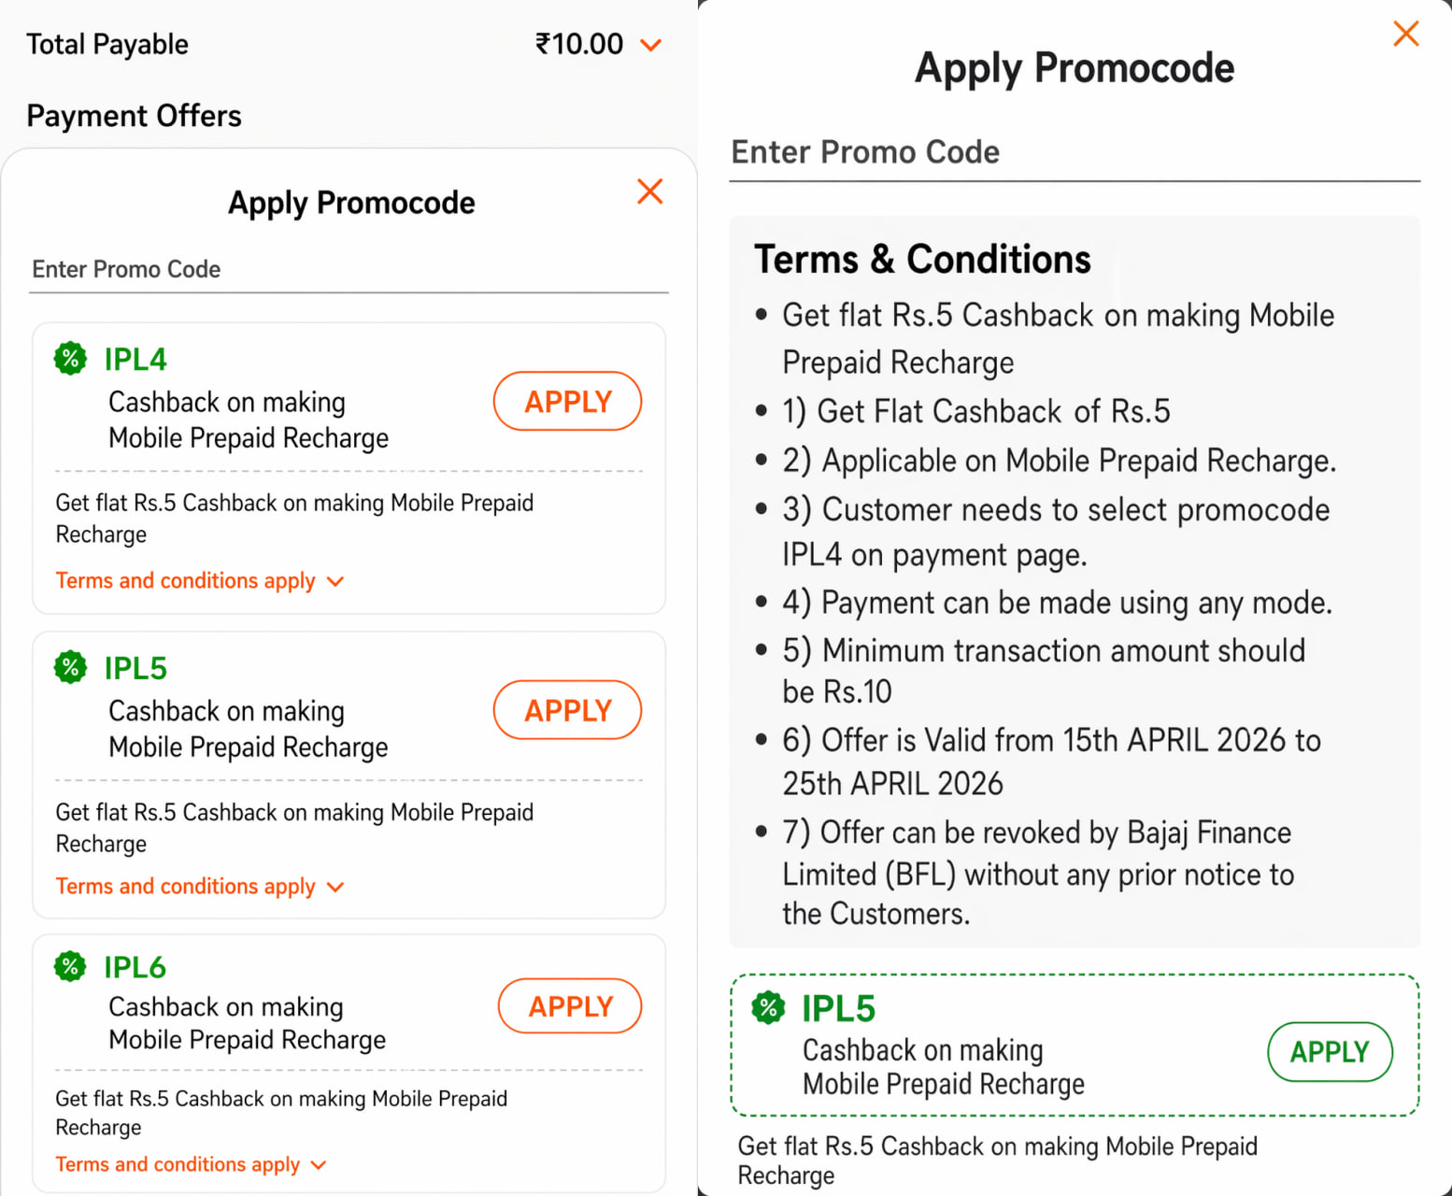Expand the Total Payable amount breakdown

click(651, 43)
